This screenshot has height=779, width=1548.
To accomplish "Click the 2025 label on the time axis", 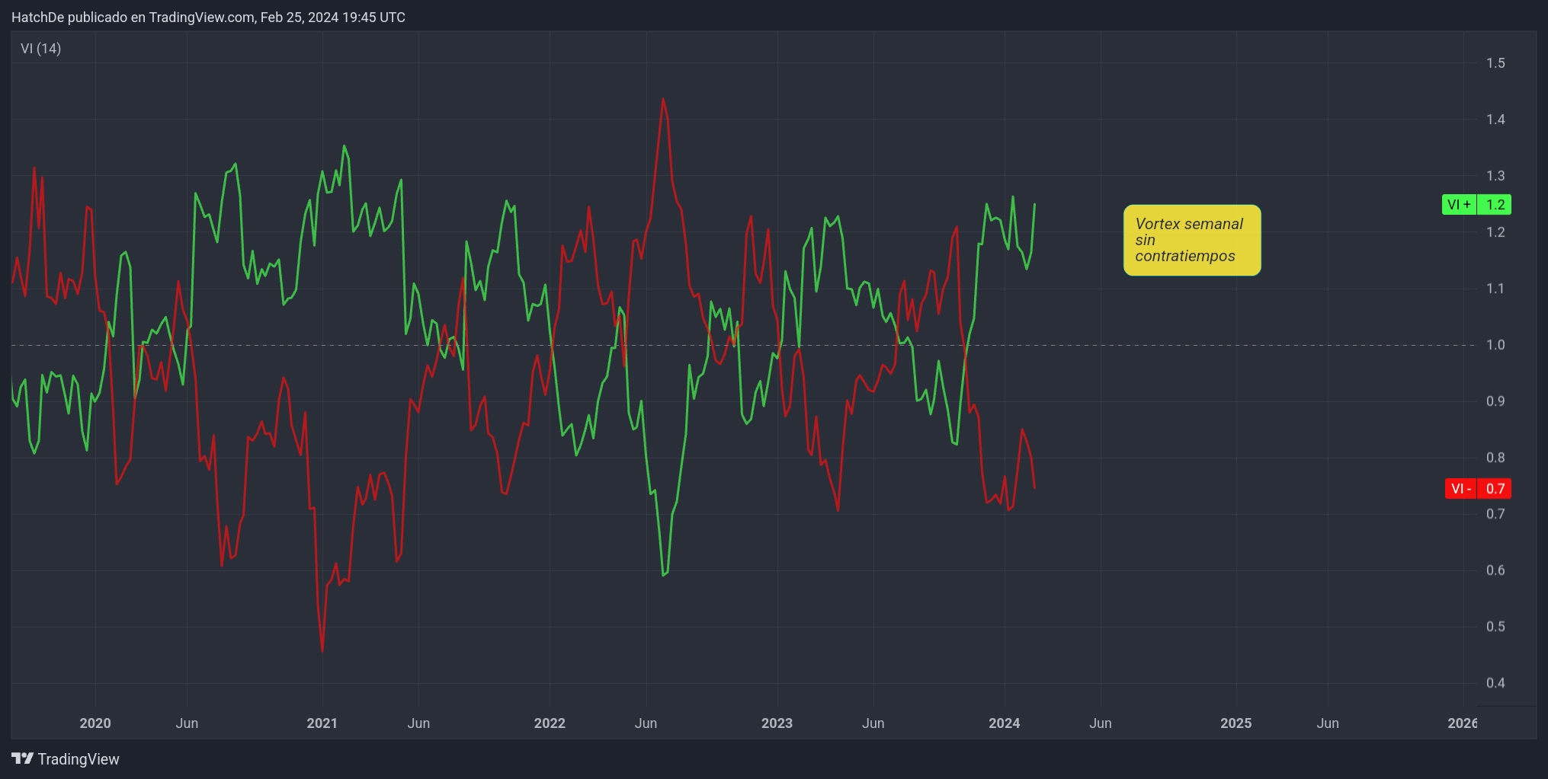I will [1236, 723].
